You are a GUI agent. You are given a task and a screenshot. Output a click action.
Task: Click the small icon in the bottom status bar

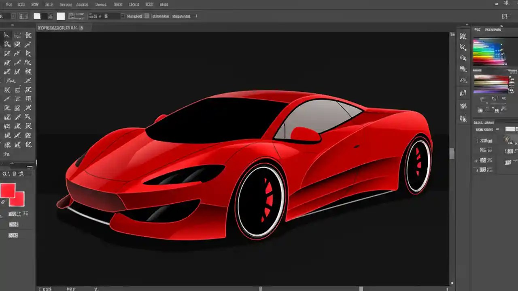click(96, 289)
